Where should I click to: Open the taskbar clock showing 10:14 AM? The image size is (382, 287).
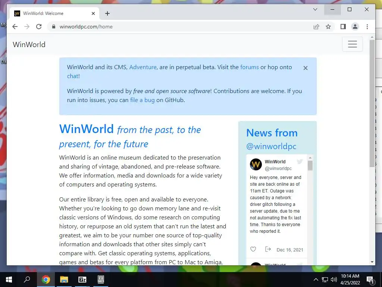[x=350, y=280]
